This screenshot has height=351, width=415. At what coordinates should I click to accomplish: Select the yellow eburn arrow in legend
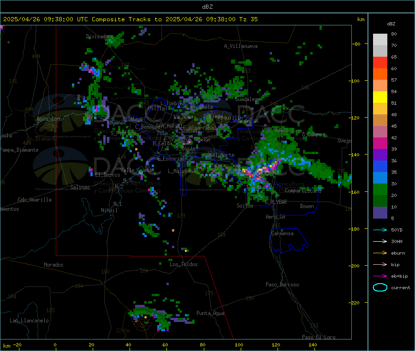(380, 253)
